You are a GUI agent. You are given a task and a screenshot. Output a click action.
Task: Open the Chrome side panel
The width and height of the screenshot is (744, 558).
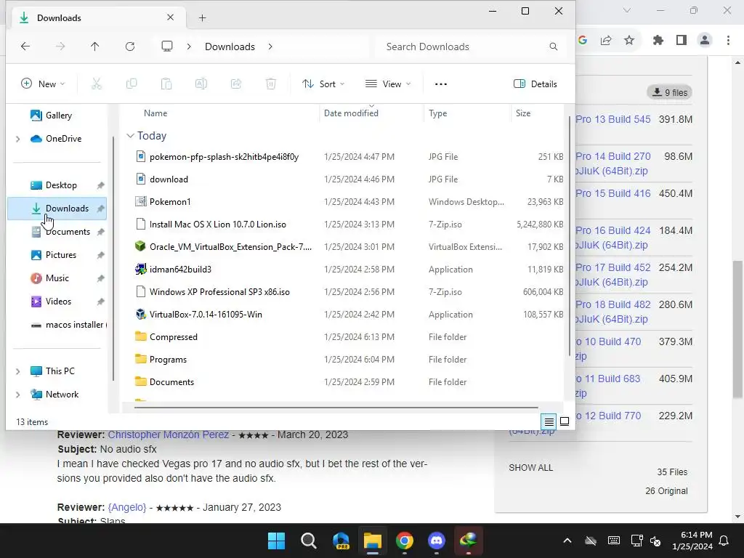point(682,41)
